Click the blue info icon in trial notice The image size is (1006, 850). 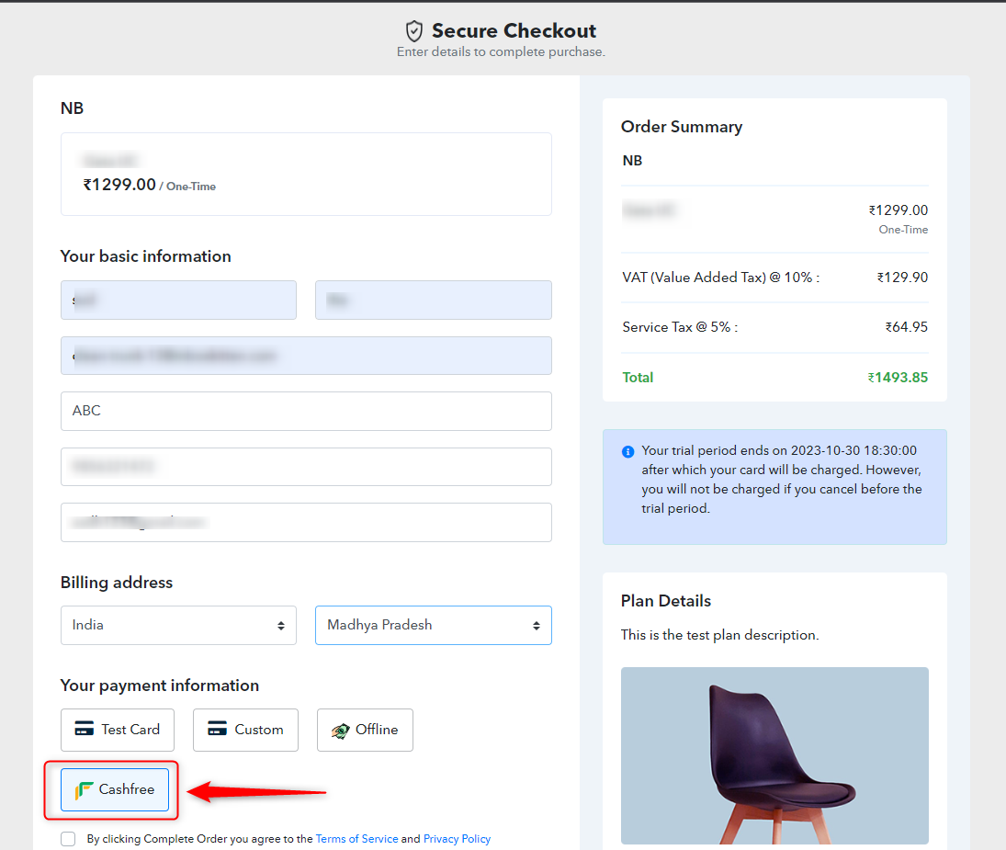pyautogui.click(x=628, y=451)
